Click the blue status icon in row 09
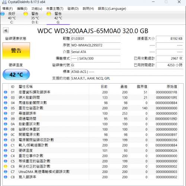Viewport: 186px width, 186px height. coord(6,119)
